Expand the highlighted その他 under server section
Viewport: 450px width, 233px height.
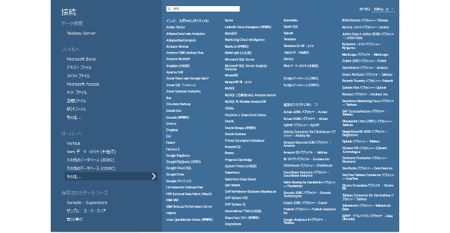point(111,177)
